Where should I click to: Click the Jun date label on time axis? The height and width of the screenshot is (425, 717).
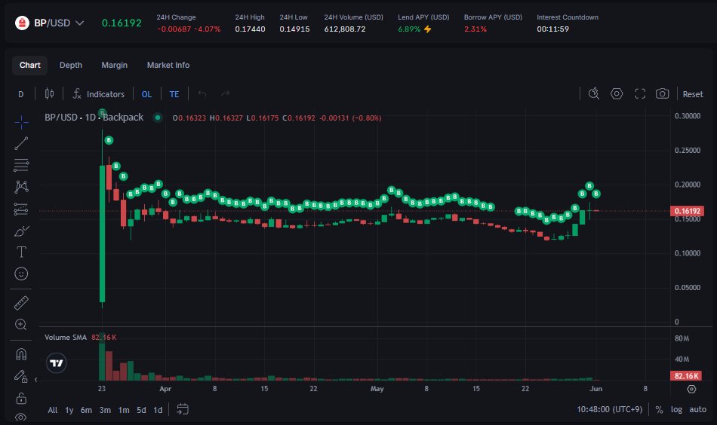[595, 389]
